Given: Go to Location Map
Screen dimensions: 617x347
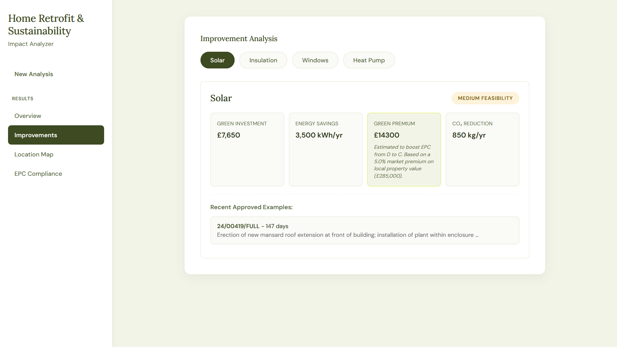Looking at the screenshot, I should (x=34, y=155).
